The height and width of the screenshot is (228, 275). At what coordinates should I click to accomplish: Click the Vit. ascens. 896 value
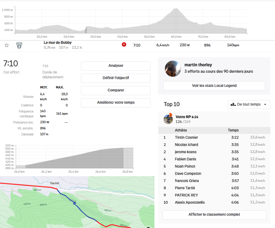tap(43, 128)
